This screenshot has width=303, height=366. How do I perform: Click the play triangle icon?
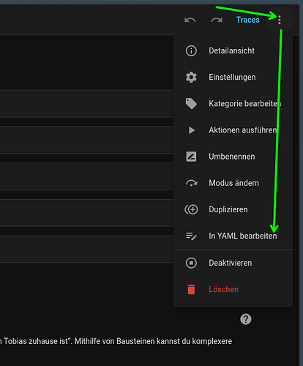click(192, 130)
